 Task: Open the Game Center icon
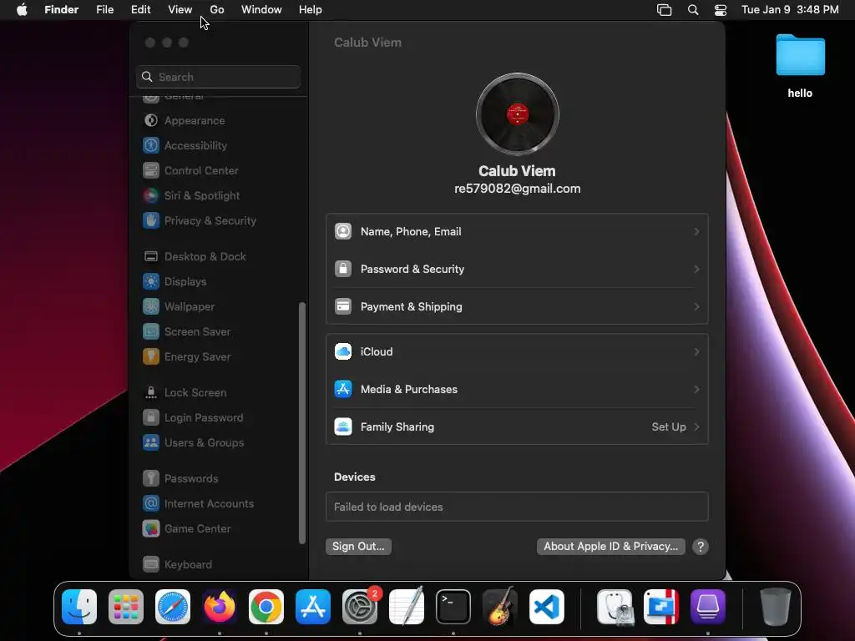tap(151, 529)
